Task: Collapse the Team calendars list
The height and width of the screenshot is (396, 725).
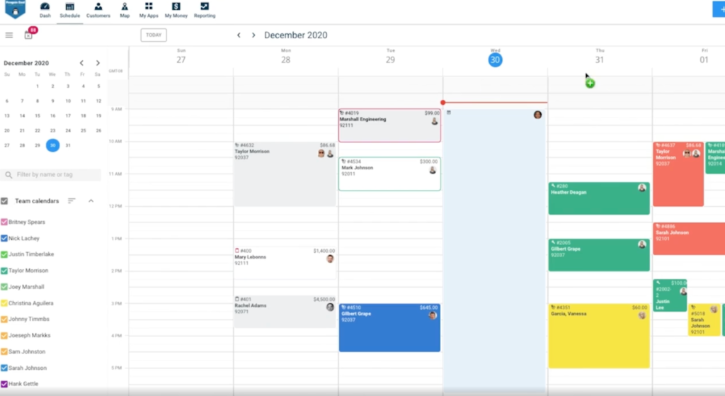Action: tap(91, 200)
